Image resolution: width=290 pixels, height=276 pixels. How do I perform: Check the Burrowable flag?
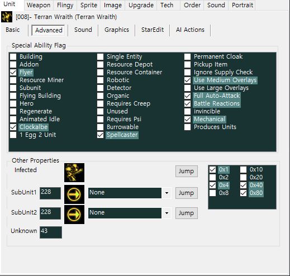coord(101,127)
